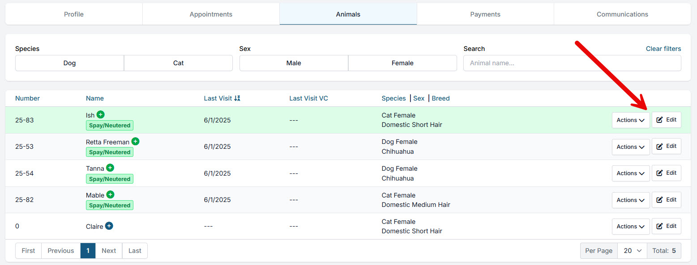The width and height of the screenshot is (697, 265).
Task: Click plus icon beside Retta Freeman
Action: click(135, 142)
